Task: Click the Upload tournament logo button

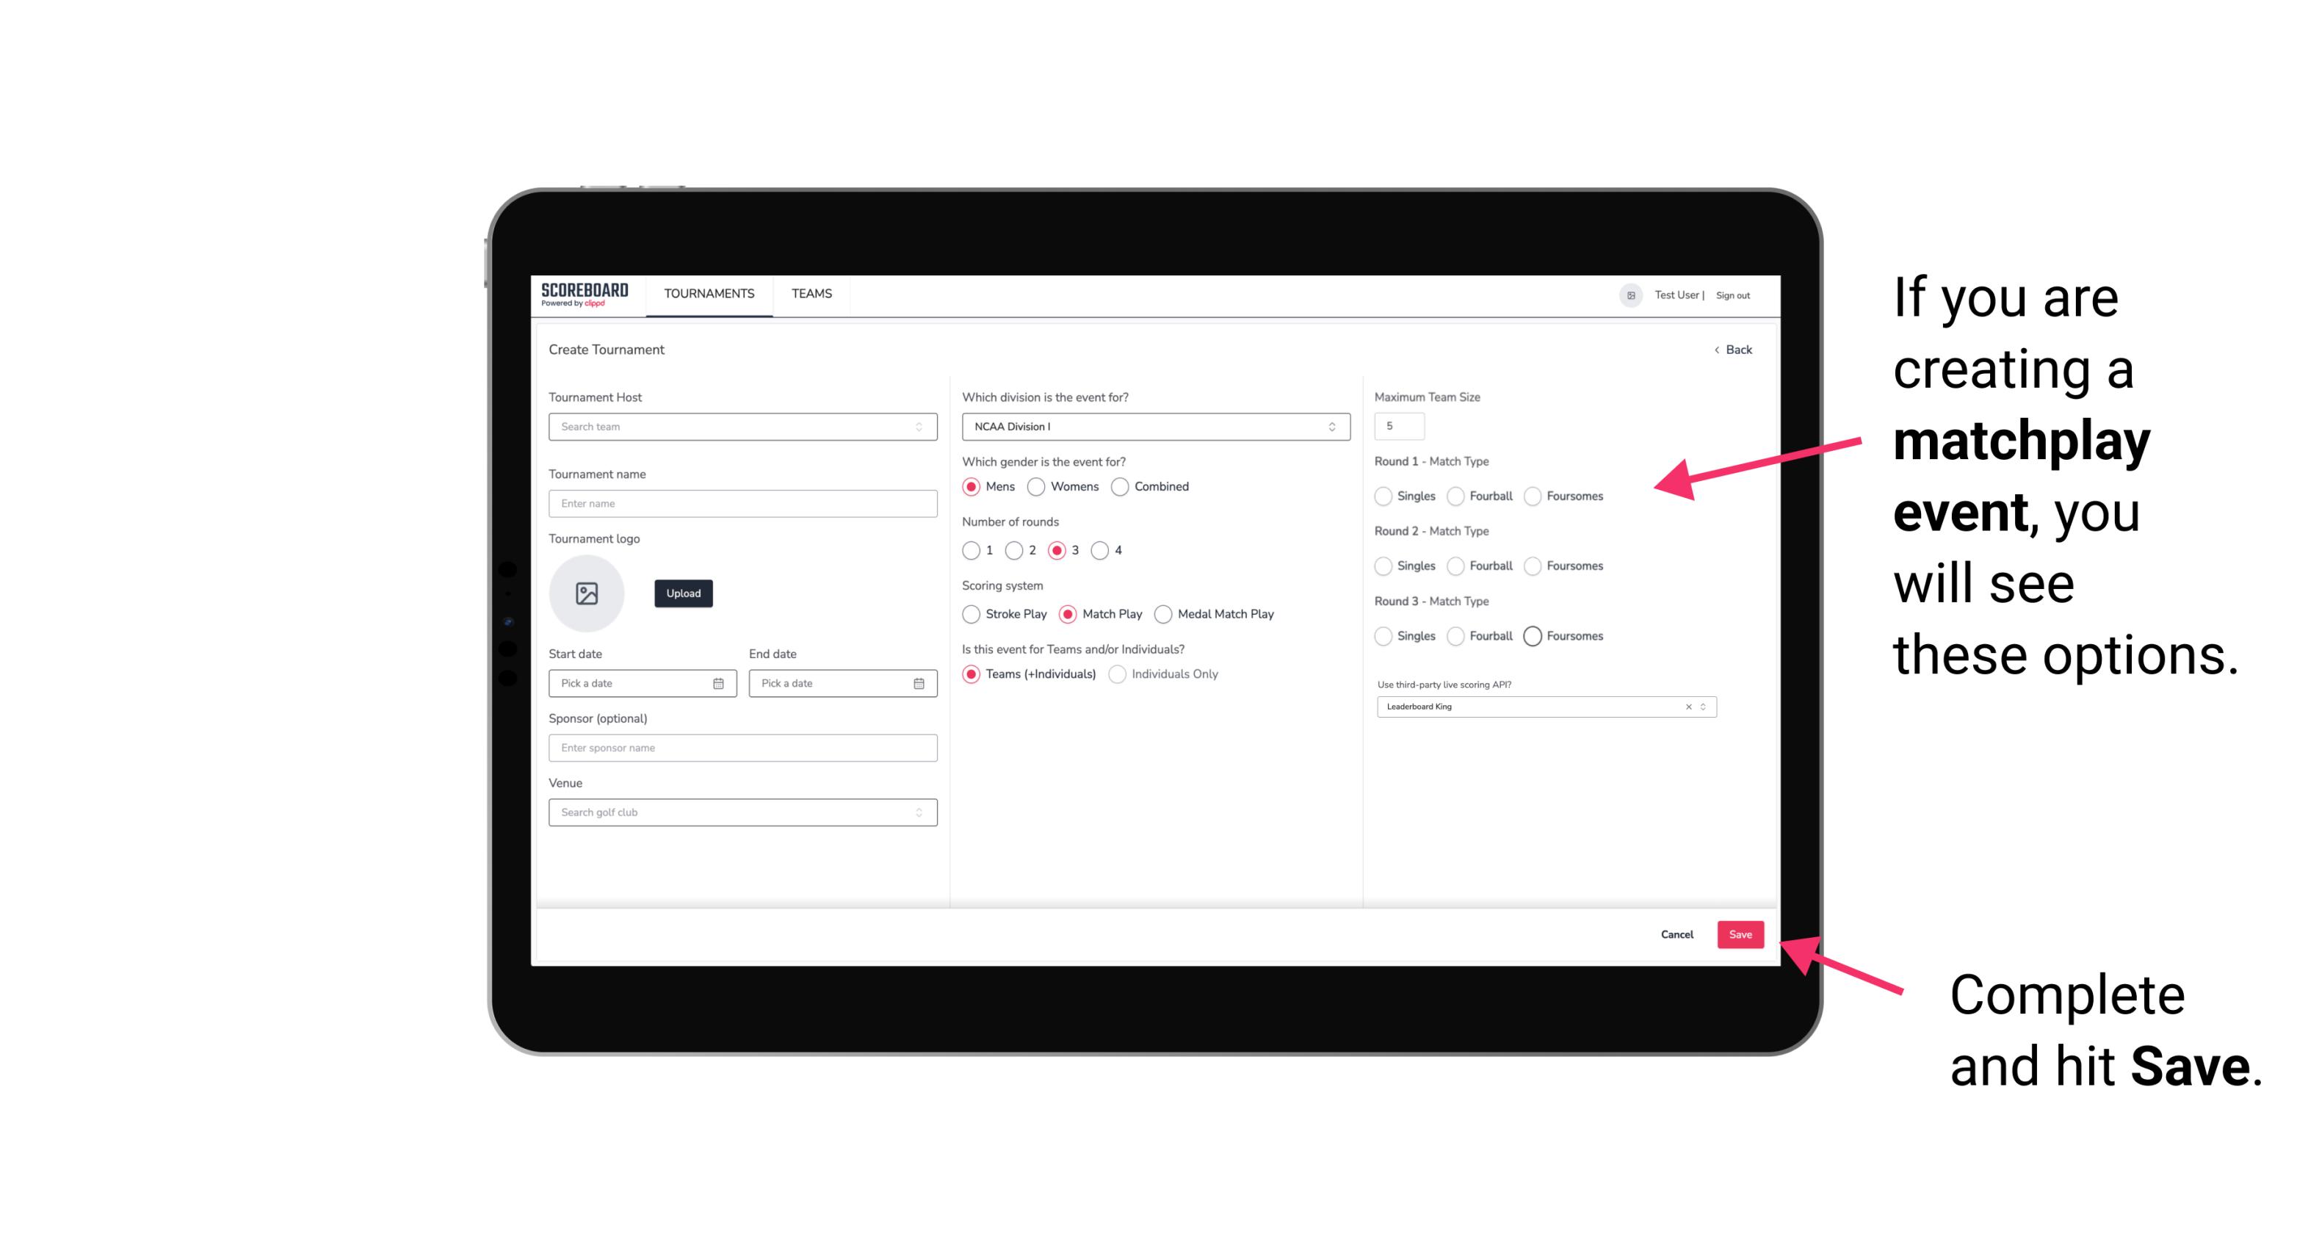Action: click(x=681, y=593)
